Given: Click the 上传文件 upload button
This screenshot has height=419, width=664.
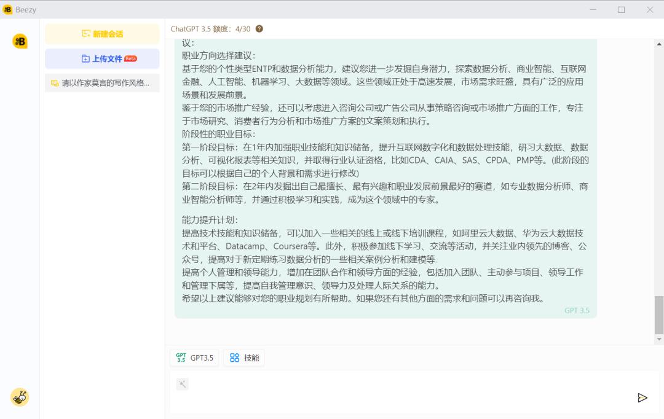Looking at the screenshot, I should [102, 58].
